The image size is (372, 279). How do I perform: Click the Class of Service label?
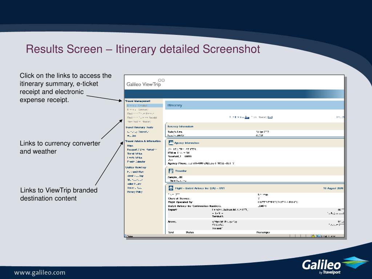click(179, 198)
